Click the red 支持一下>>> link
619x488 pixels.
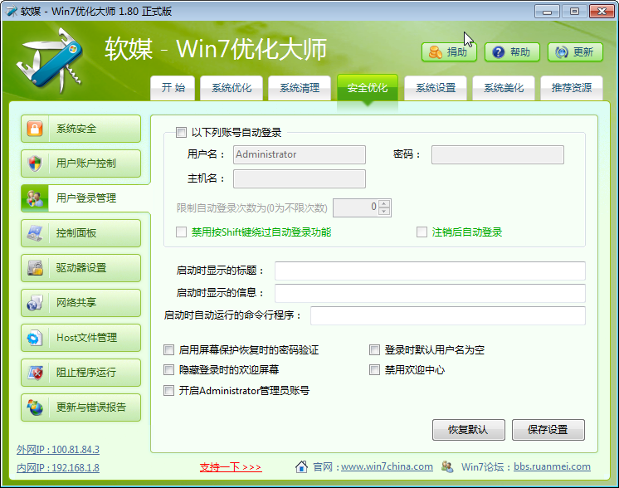coord(231,467)
